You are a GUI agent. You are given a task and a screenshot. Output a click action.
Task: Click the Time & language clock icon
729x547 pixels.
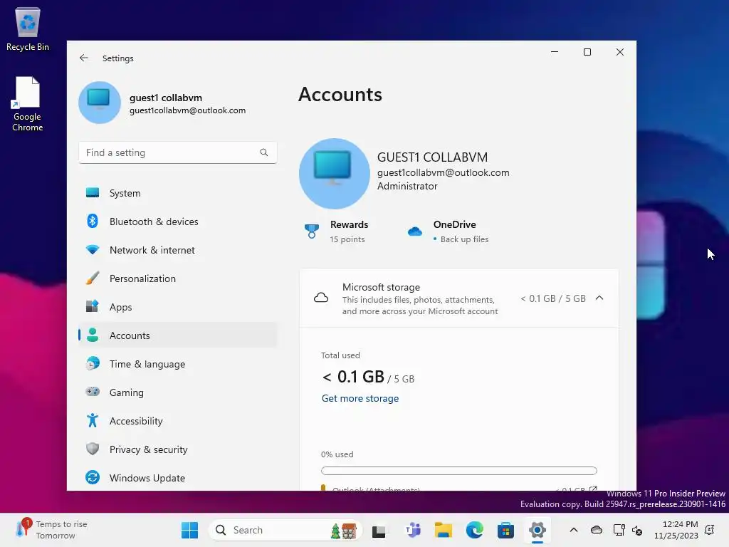(x=93, y=363)
